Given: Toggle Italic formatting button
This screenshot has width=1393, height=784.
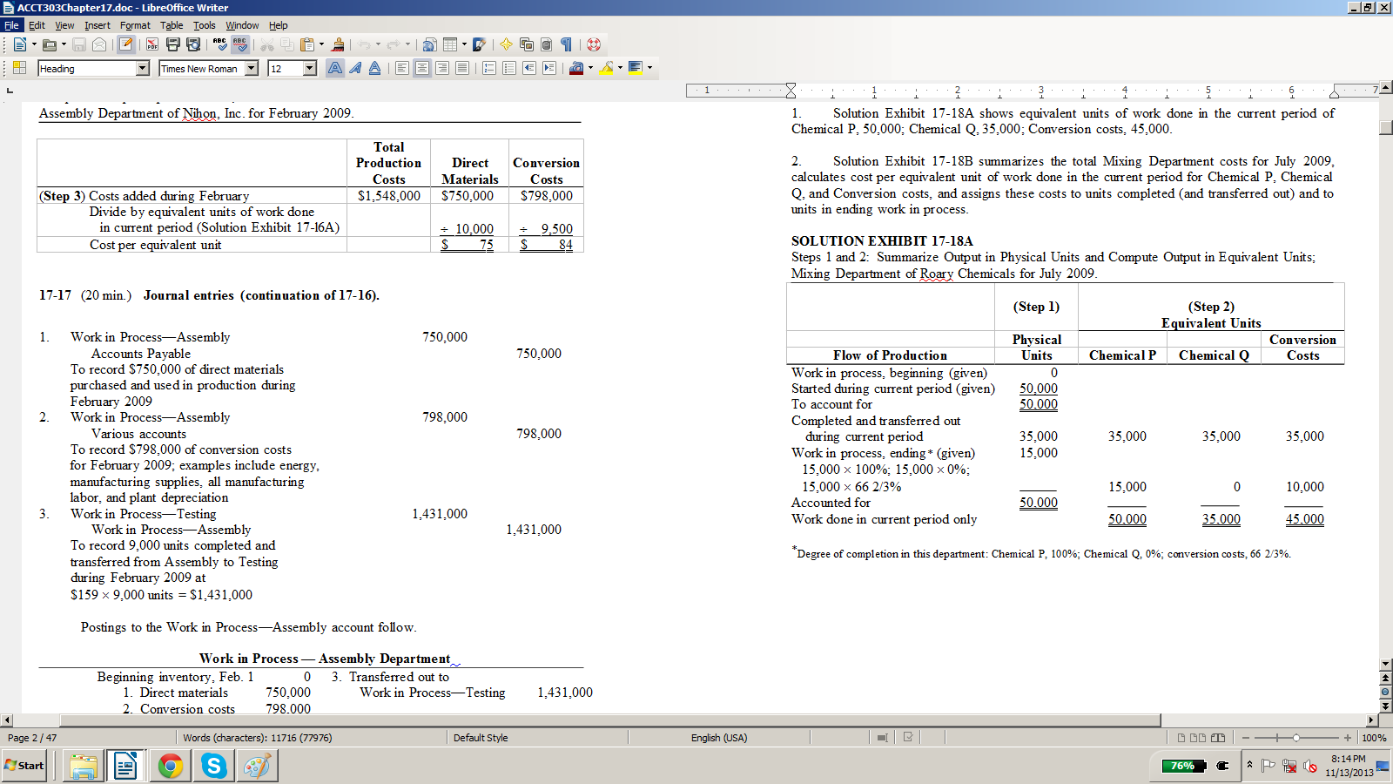Looking at the screenshot, I should coord(355,68).
